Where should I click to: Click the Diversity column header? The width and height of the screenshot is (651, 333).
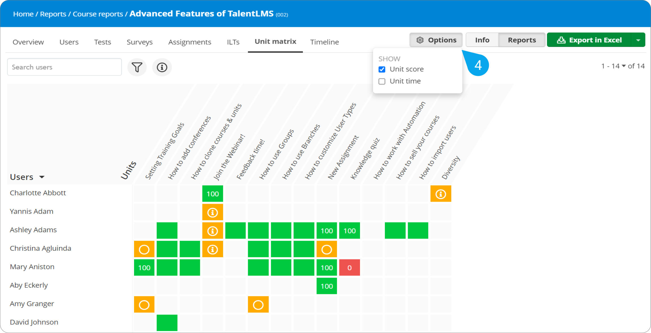[451, 167]
